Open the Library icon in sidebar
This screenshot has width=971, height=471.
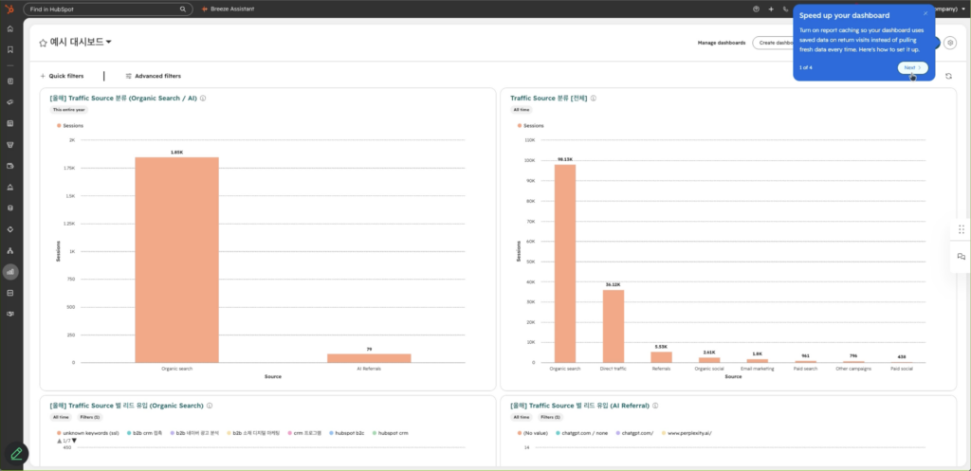point(9,293)
